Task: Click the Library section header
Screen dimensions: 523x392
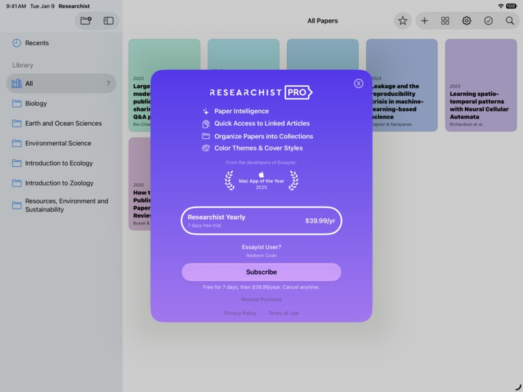Action: [x=23, y=65]
